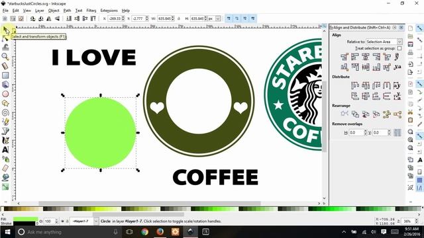Click Flip horizontally in tool controls bar
The width and height of the screenshot is (424, 238).
click(x=49, y=19)
